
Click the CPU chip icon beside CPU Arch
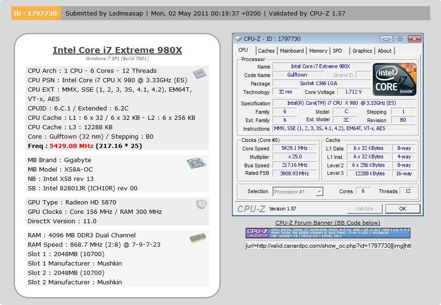pos(200,74)
